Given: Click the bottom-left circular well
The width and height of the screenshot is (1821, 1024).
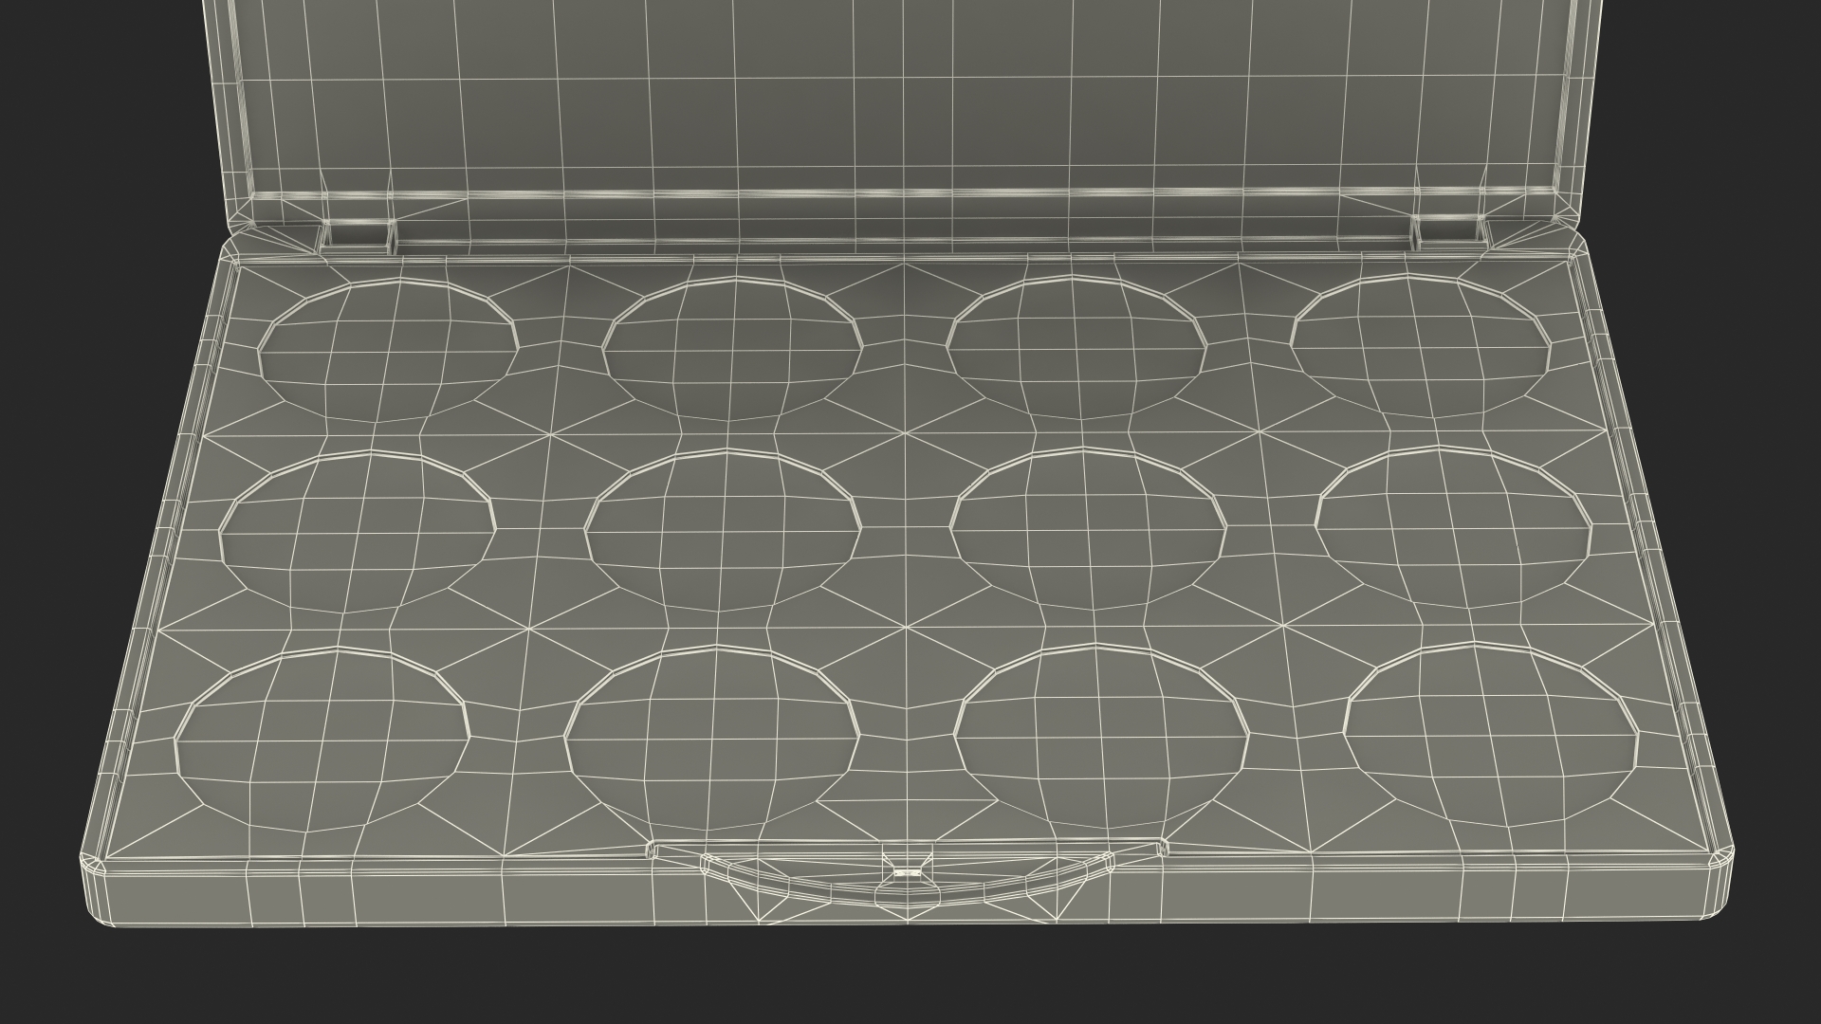Looking at the screenshot, I should [322, 740].
